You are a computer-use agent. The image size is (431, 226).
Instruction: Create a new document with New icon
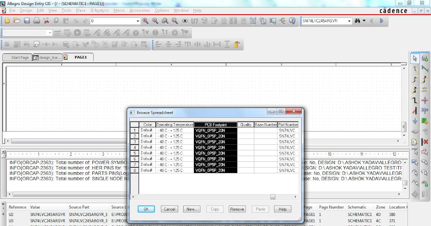[7, 21]
